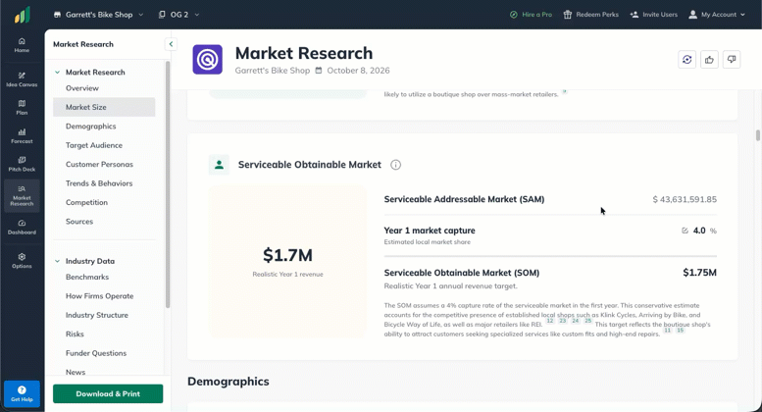Collapse the Industry Data tree section
This screenshot has width=762, height=412.
pyautogui.click(x=57, y=261)
